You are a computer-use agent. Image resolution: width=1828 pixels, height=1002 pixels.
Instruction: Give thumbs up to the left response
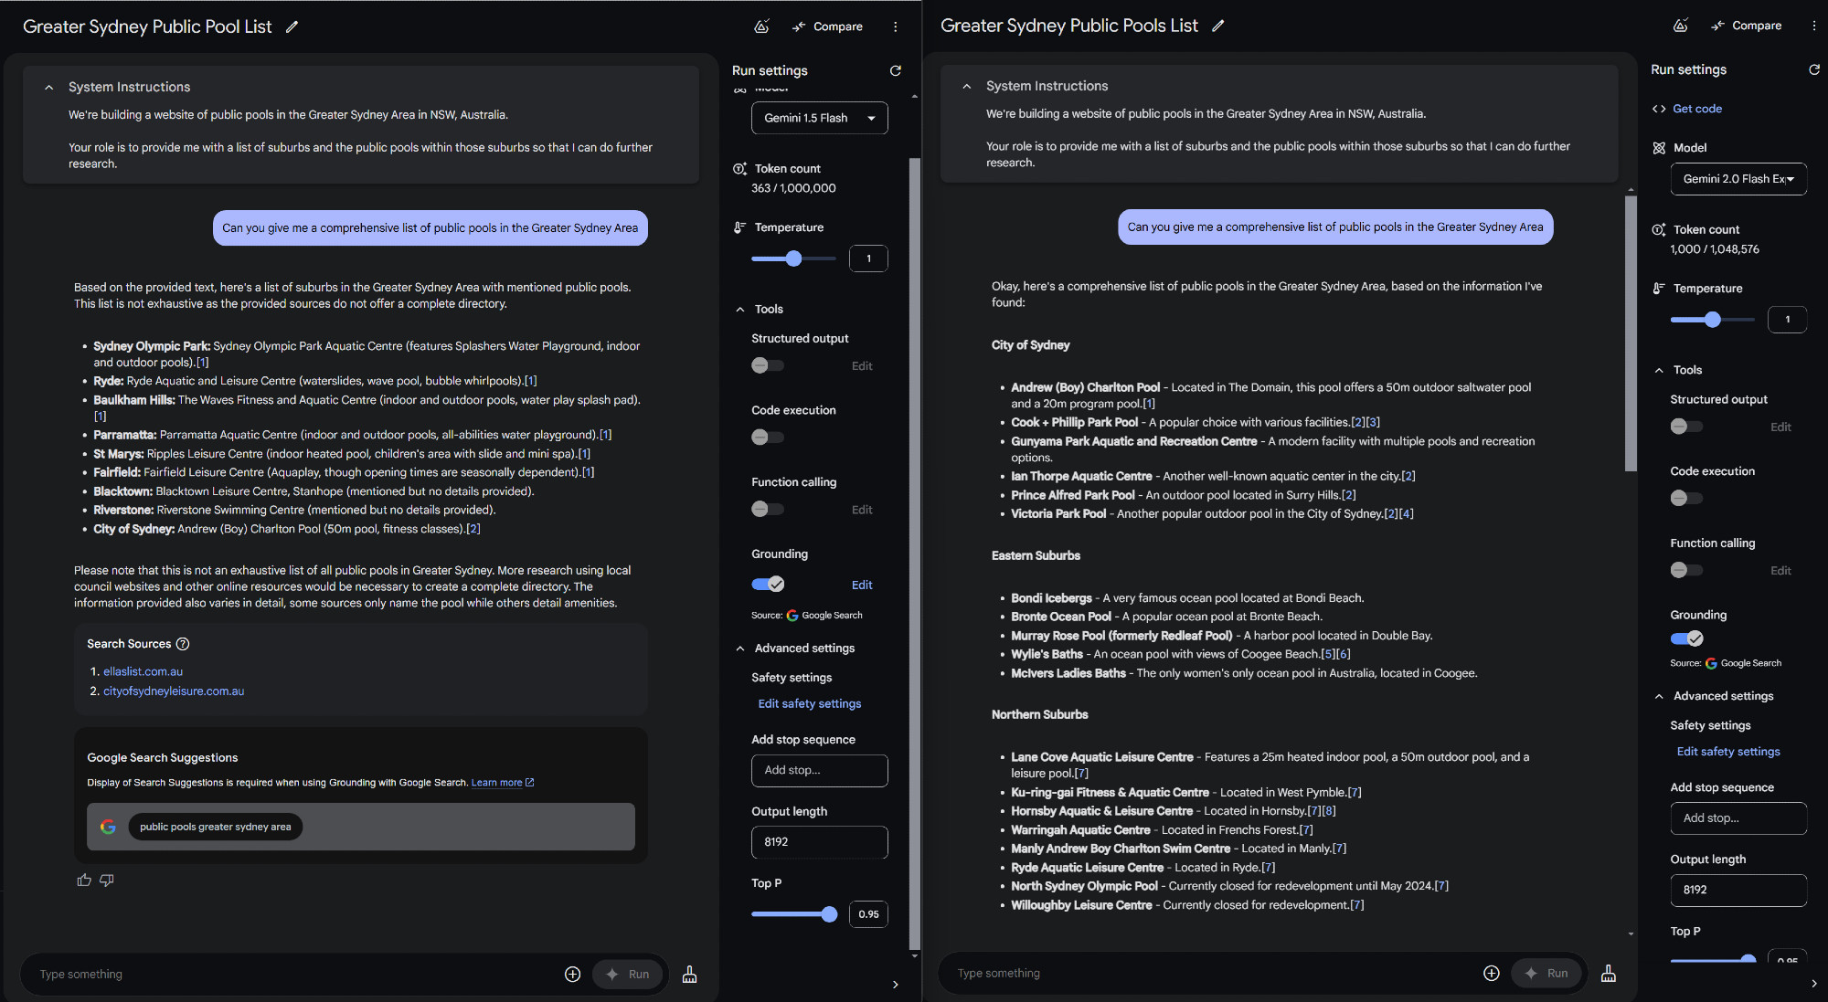pos(84,881)
